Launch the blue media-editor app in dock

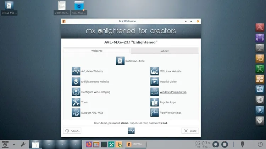point(260,90)
